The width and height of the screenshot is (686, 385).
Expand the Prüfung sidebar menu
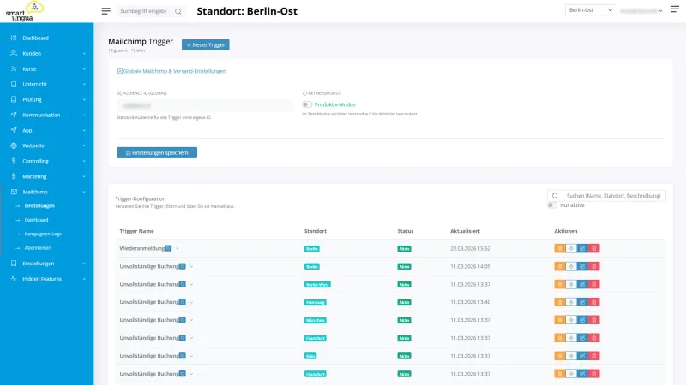click(x=47, y=99)
